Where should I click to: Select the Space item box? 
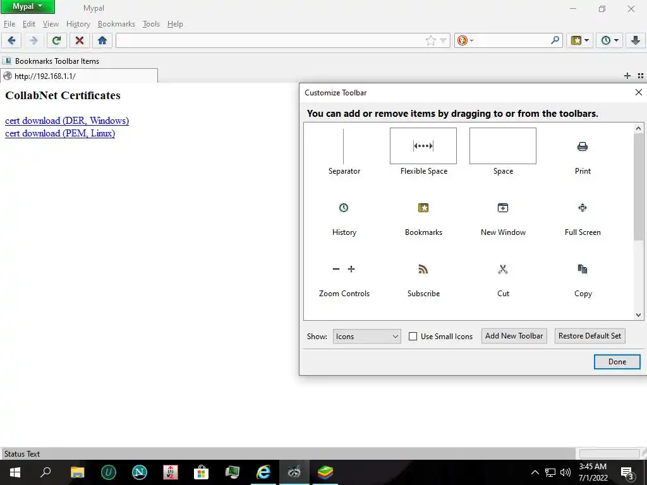pos(502,146)
